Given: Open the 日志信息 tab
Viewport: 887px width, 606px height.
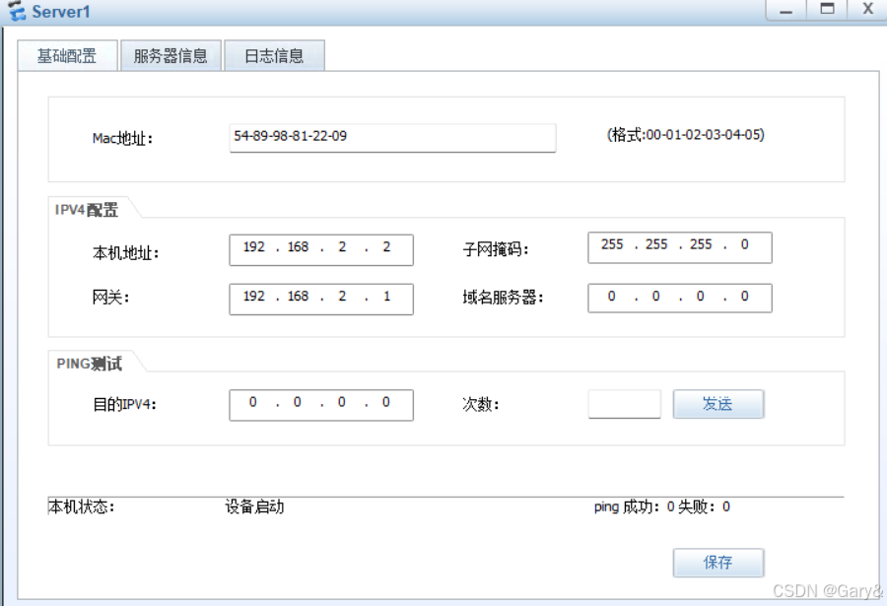Looking at the screenshot, I should coord(274,55).
